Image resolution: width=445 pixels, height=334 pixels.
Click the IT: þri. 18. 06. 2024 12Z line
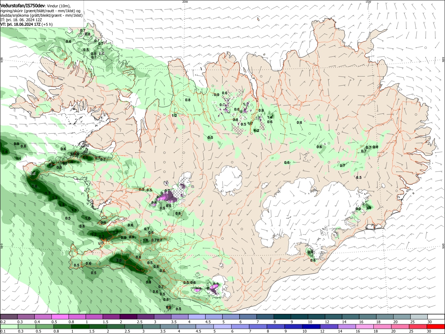click(x=21, y=20)
